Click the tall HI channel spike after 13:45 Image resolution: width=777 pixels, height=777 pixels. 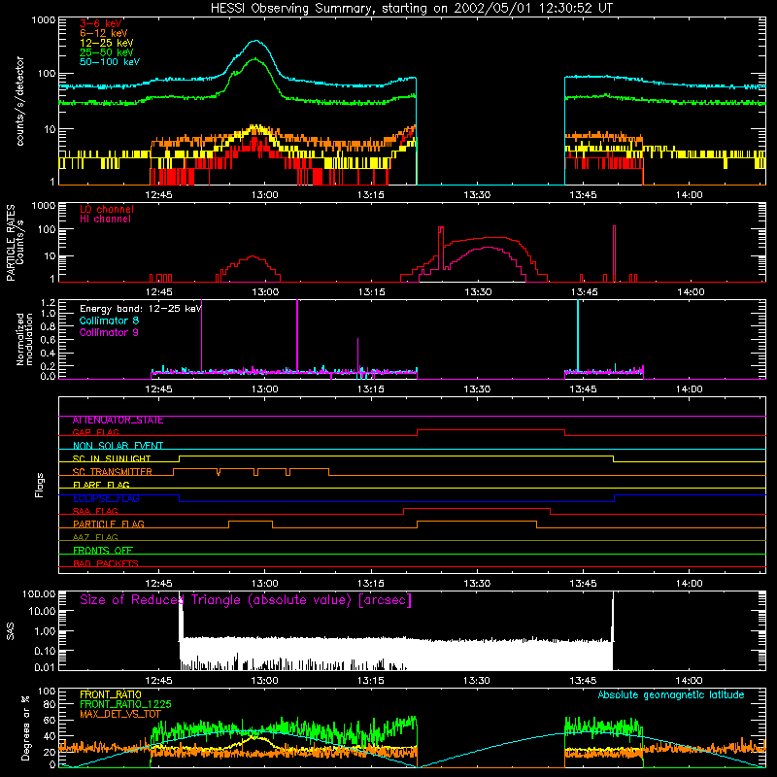coord(614,253)
